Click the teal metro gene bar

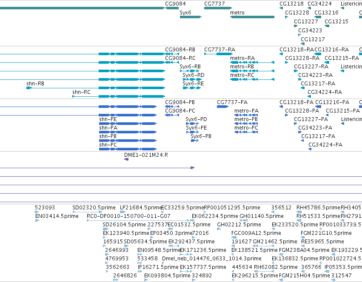pos(252,17)
